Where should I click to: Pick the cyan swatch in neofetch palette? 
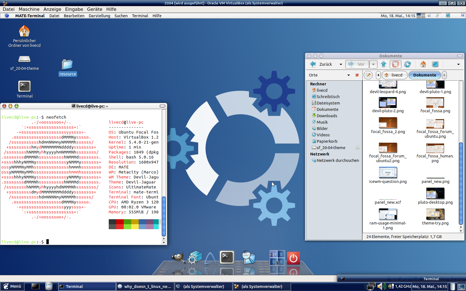pyautogui.click(x=156, y=224)
